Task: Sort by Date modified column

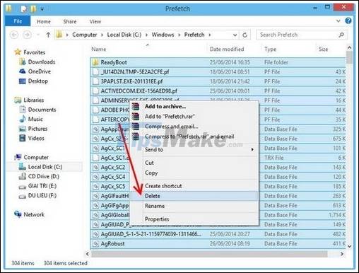Action: (227, 49)
